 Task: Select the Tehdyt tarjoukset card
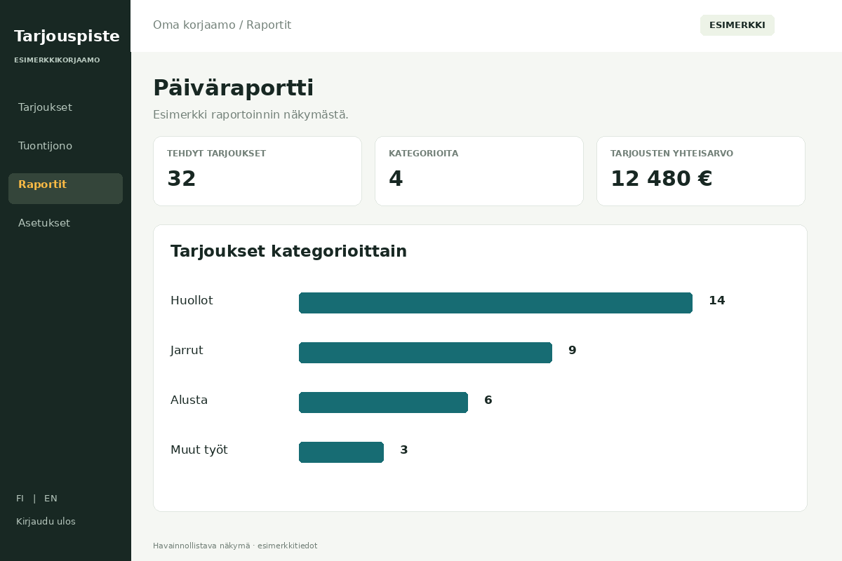[258, 171]
